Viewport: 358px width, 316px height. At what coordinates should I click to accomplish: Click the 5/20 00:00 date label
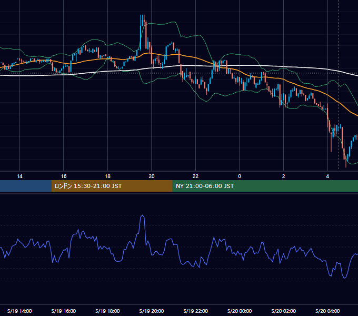[x=240, y=311]
